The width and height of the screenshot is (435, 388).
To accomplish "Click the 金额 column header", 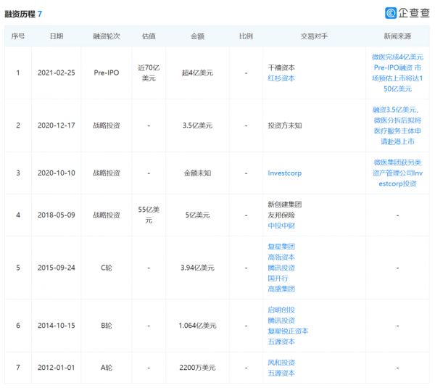I will pyautogui.click(x=196, y=36).
